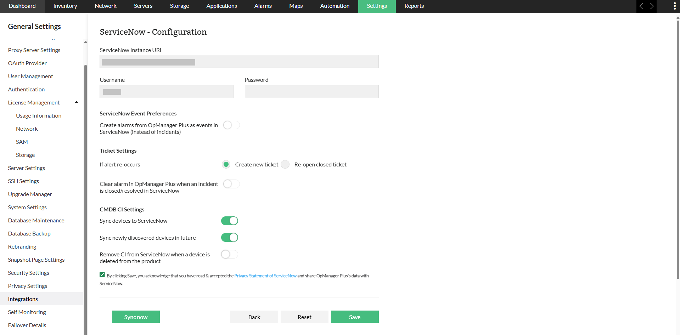The height and width of the screenshot is (335, 680).
Task: Collapse the License Management section
Action: 77,102
